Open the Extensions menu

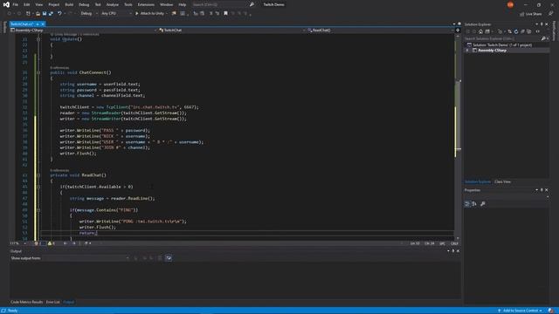pyautogui.click(x=146, y=4)
